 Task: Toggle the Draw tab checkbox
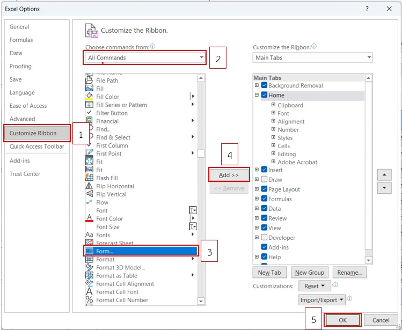264,180
